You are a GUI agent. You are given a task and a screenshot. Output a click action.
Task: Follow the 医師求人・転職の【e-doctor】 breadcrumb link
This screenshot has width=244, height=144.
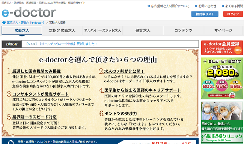click(26, 23)
